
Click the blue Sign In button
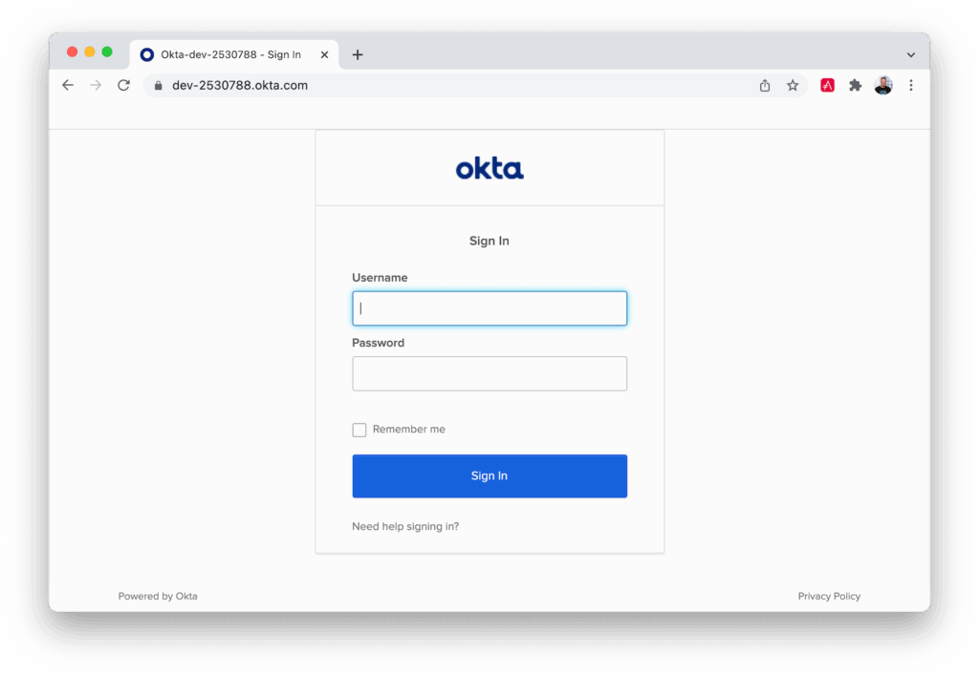coord(489,475)
